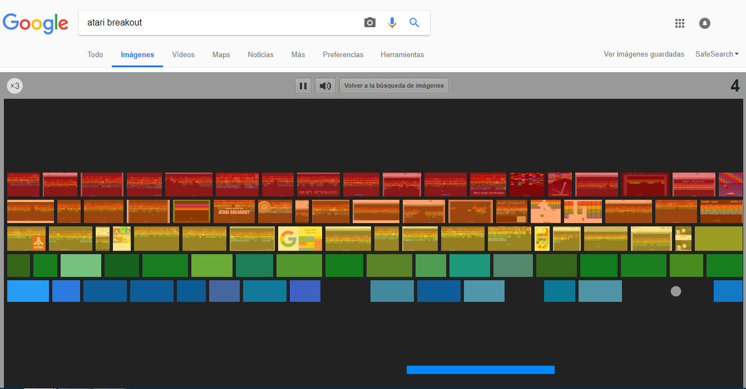Image resolution: width=746 pixels, height=389 pixels.
Task: Switch to the Todo tab
Action: click(95, 54)
